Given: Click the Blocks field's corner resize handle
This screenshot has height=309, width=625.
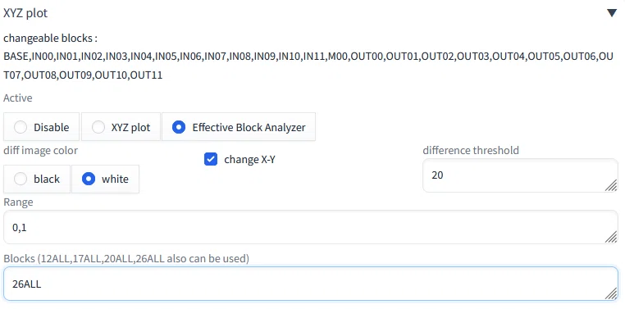Looking at the screenshot, I should 611,294.
